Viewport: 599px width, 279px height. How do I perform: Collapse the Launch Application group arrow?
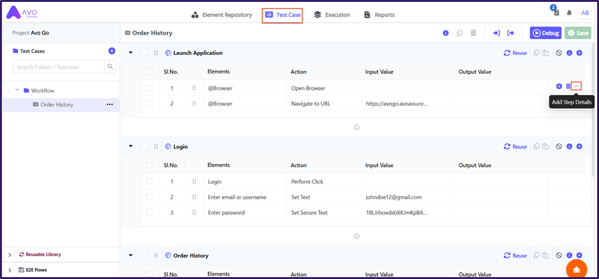click(x=131, y=53)
